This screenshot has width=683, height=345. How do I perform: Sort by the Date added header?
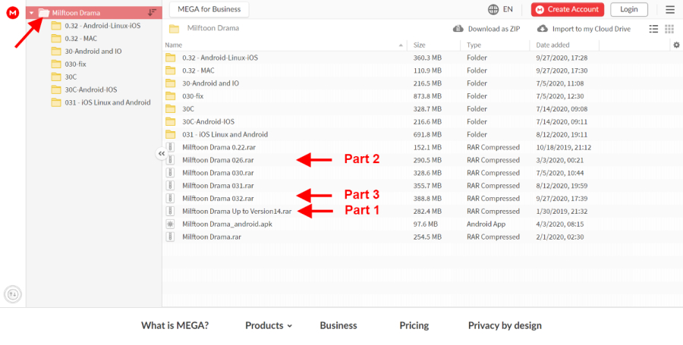coord(552,45)
